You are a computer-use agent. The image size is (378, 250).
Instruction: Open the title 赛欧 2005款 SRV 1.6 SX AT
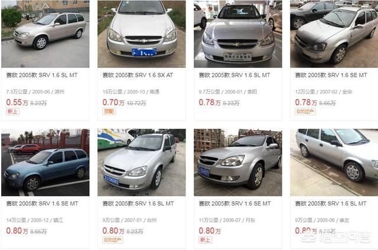138,75
